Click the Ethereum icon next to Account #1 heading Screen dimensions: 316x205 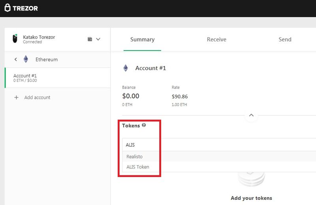[126, 68]
